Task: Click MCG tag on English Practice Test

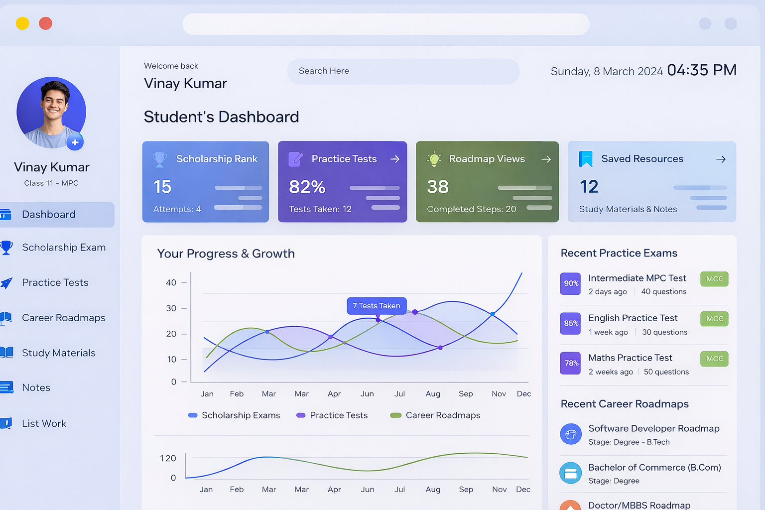Action: point(714,319)
